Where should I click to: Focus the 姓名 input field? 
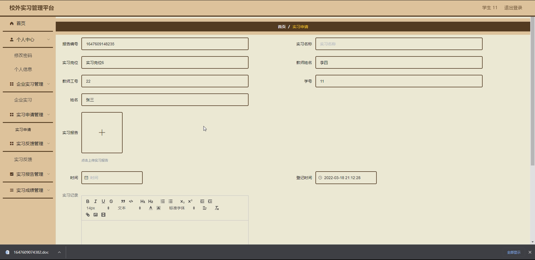coord(165,100)
